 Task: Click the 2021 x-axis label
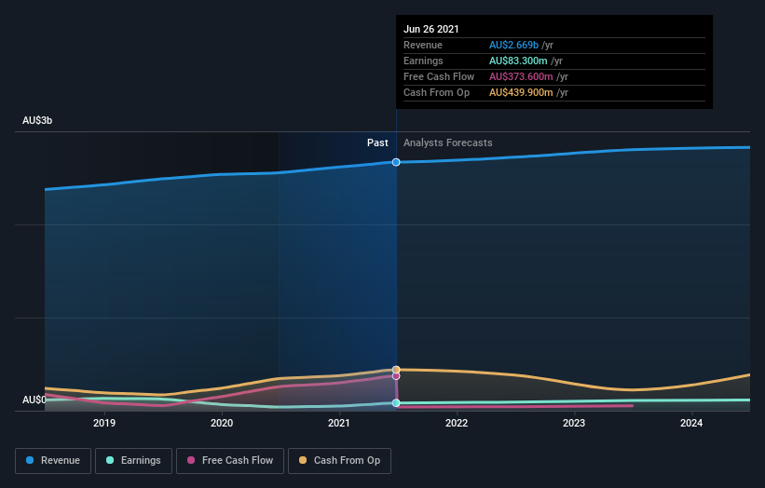click(339, 423)
